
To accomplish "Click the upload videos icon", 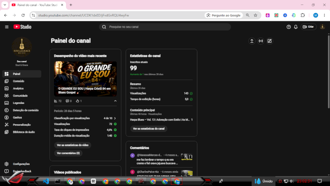I will coord(252,41).
